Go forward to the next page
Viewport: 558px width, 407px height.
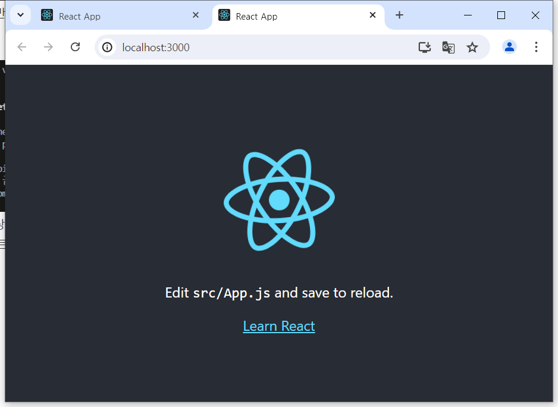tap(48, 47)
